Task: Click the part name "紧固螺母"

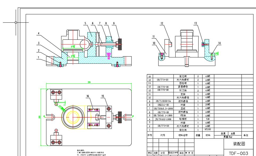Action: [x=183, y=87]
